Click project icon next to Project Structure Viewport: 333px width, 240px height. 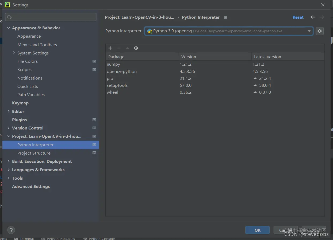pos(94,153)
